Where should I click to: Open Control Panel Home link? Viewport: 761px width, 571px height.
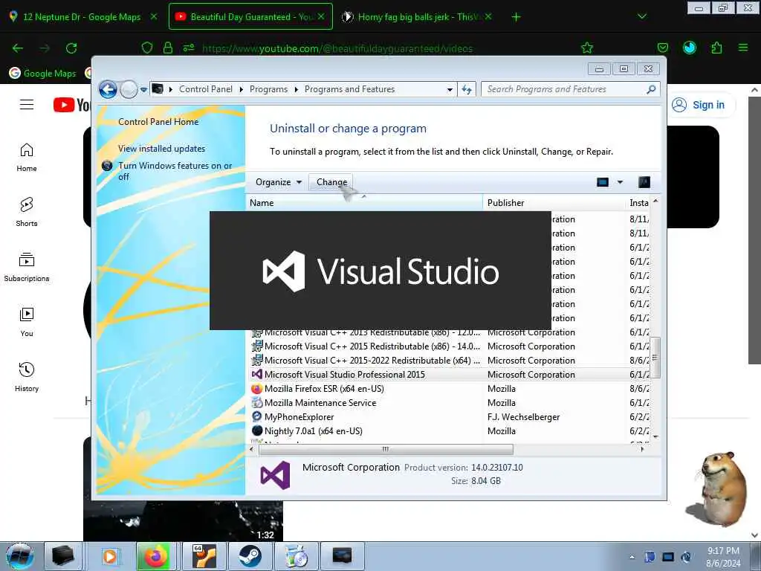coord(158,122)
